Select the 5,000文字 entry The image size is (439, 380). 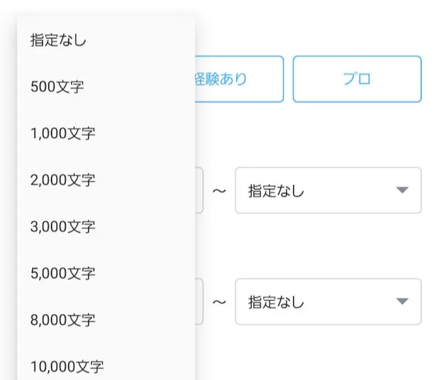(62, 273)
